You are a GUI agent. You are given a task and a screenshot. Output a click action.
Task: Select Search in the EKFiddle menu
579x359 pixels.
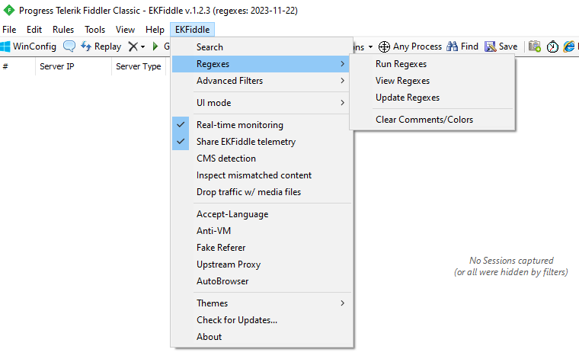tap(261, 47)
